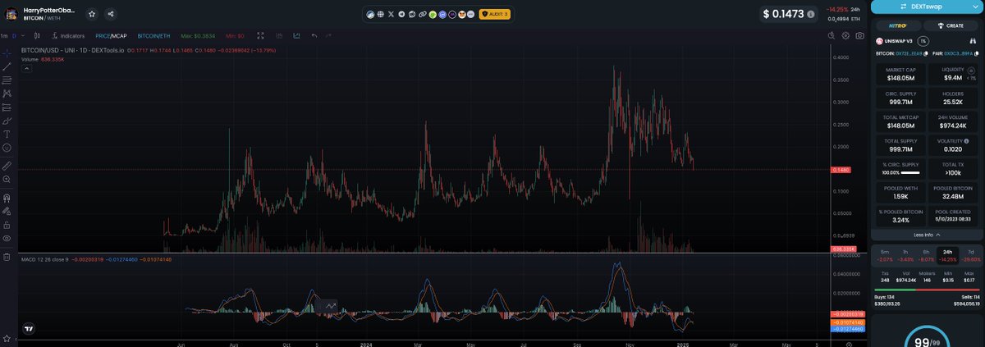
Task: Click the trash icon to remove drawings
Action: tap(7, 257)
